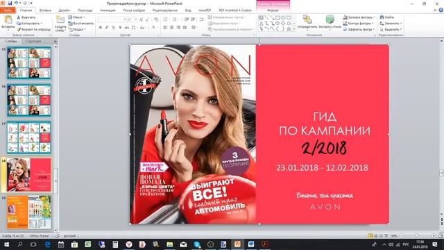Toggle text Shadow formatting
The width and height of the screenshot is (444, 250).
point(120,28)
